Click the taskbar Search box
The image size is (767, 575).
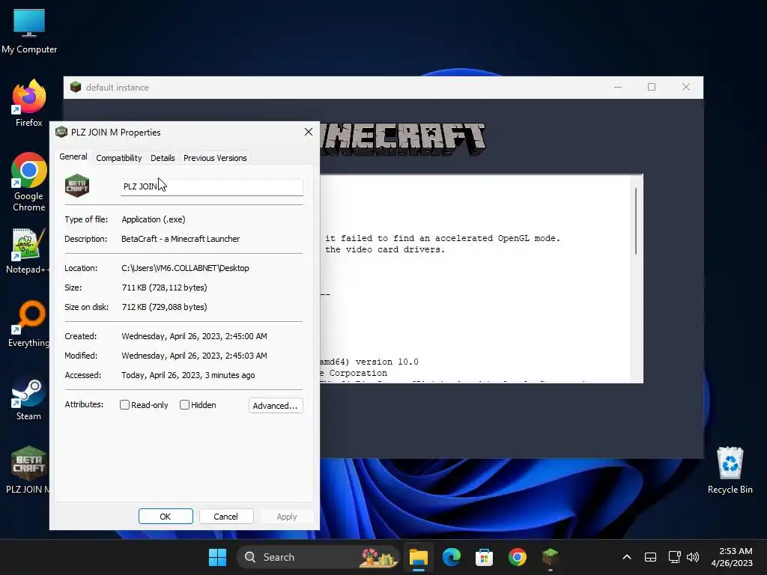coord(318,557)
